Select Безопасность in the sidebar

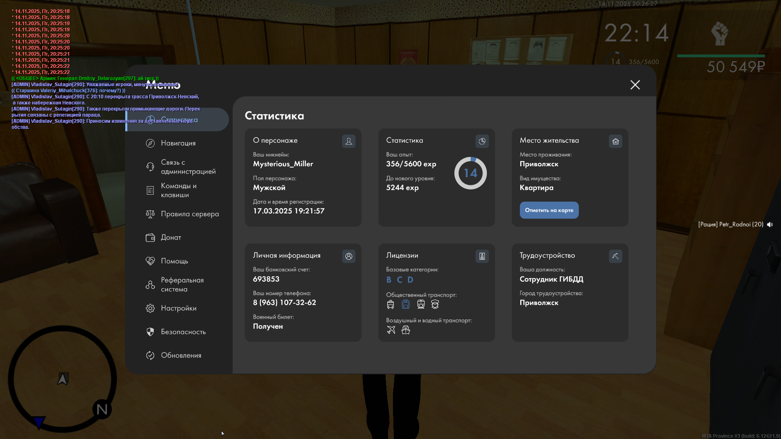click(183, 332)
